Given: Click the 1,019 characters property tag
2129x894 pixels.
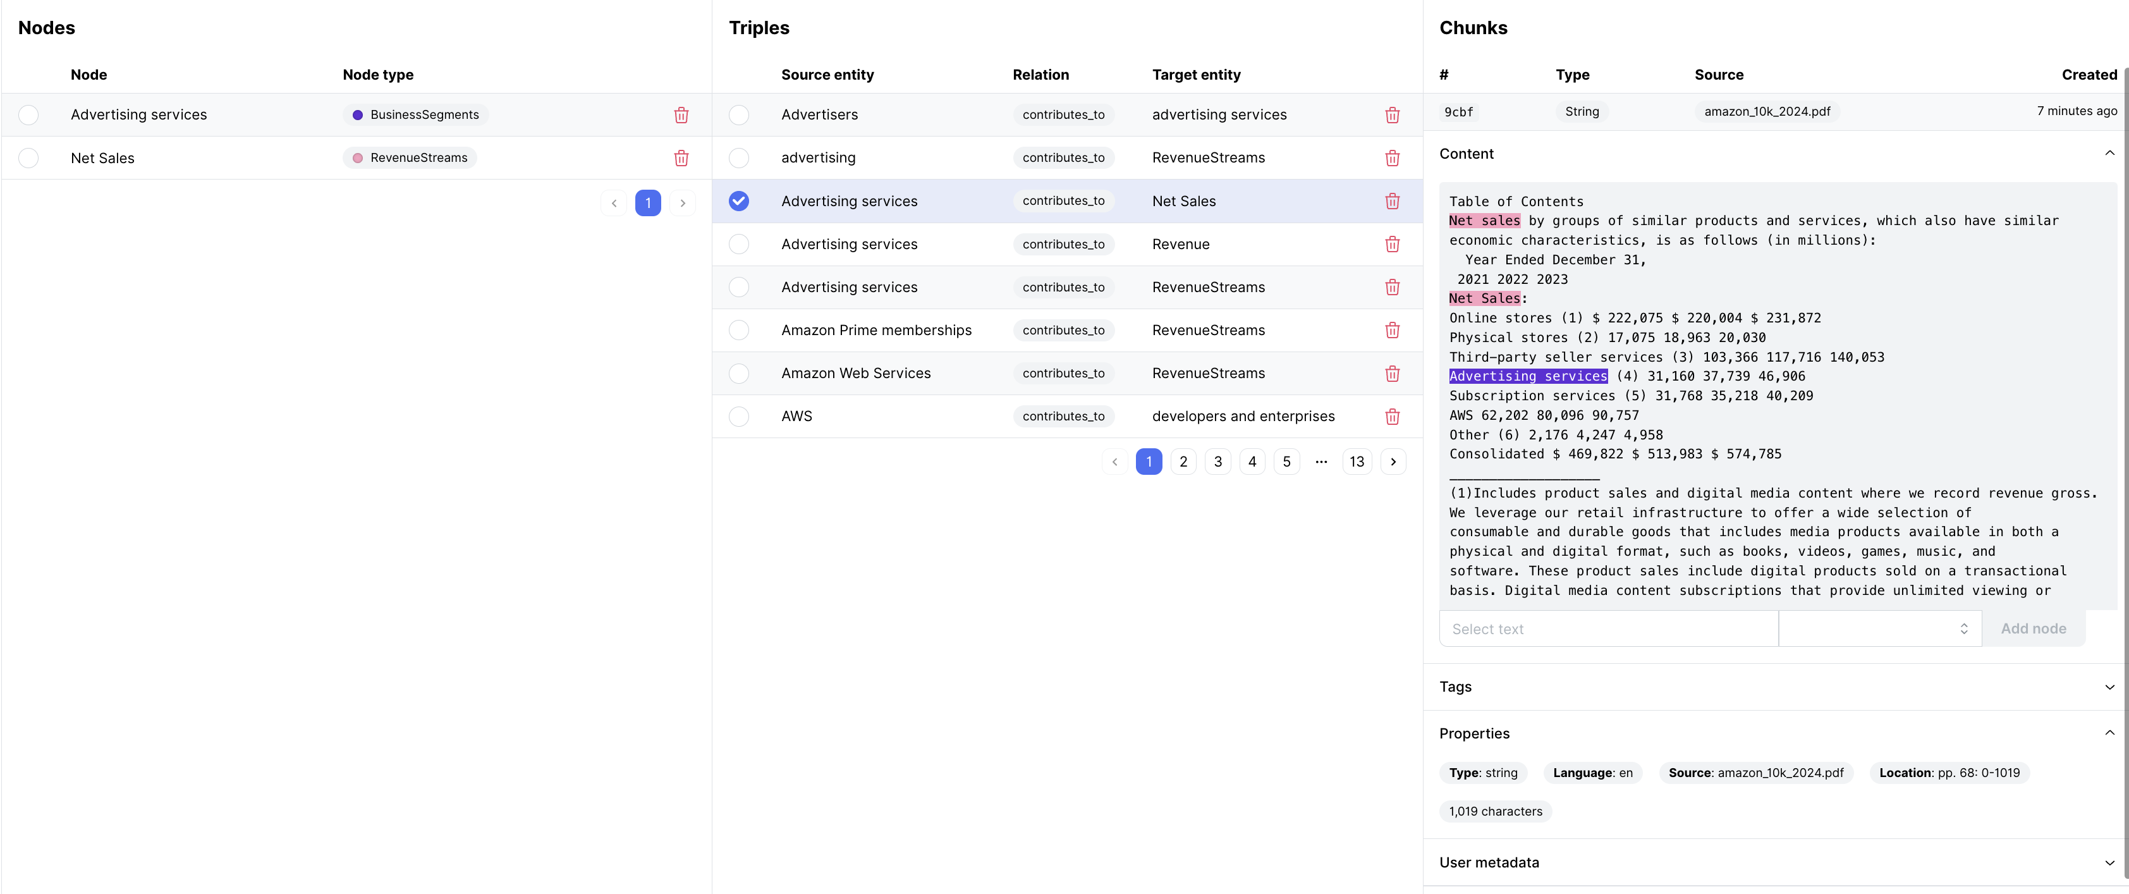Looking at the screenshot, I should tap(1495, 811).
